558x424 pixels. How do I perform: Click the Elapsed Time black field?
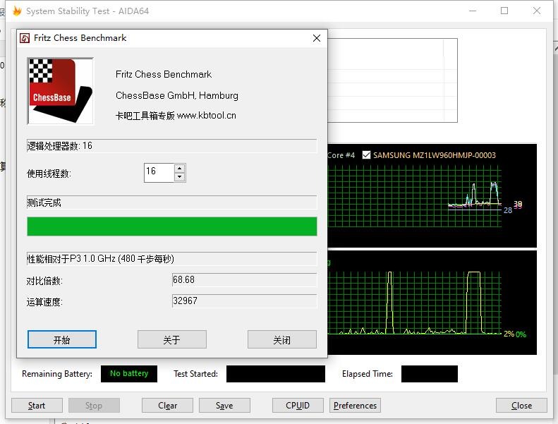pyautogui.click(x=430, y=374)
